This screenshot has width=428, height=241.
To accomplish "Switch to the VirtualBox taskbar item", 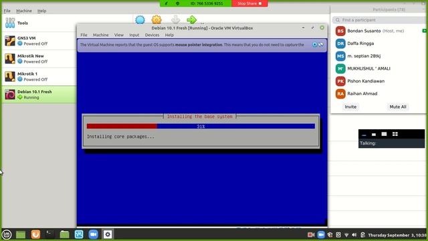I will [79, 234].
